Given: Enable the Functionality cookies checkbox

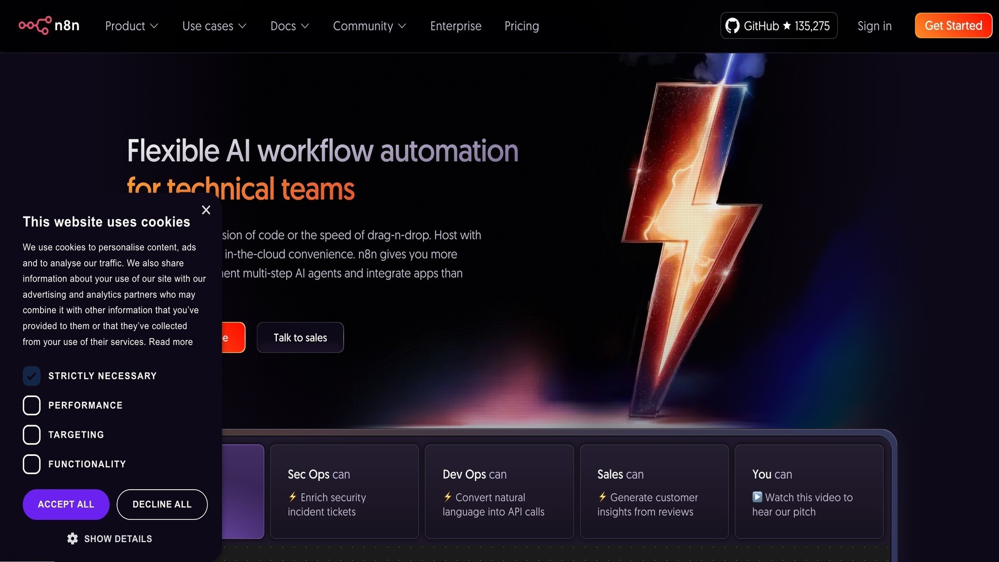Looking at the screenshot, I should pos(31,464).
